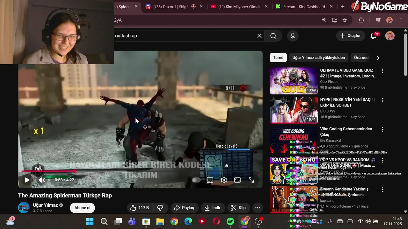Image resolution: width=408 pixels, height=229 pixels.
Task: Select the Örümcek filter chip
Action: tap(362, 58)
